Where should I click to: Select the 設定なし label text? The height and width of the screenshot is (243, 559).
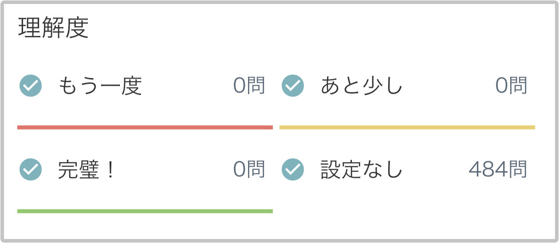click(362, 169)
